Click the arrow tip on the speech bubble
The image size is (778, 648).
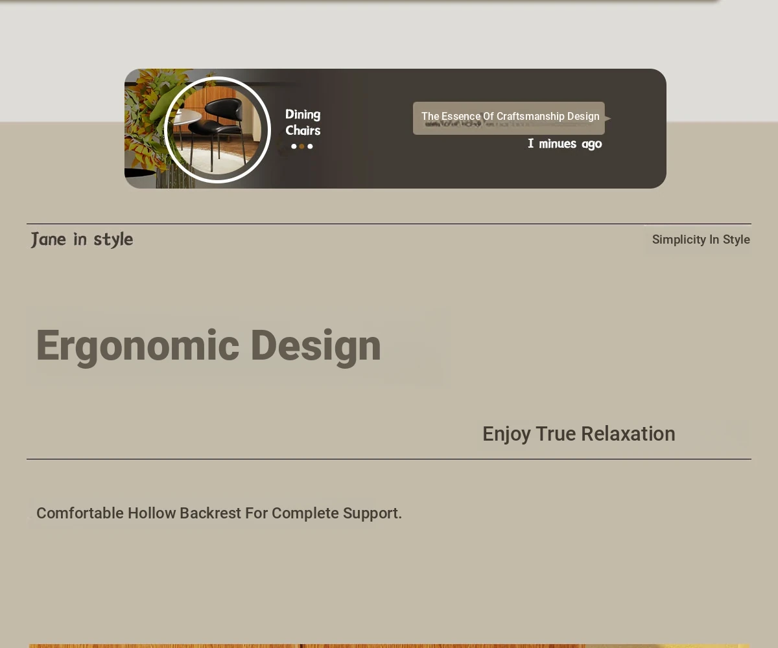pyautogui.click(x=608, y=119)
